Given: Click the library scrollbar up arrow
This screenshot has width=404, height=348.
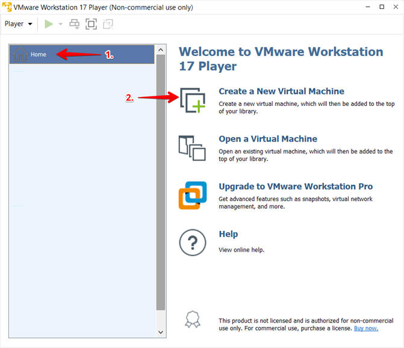Looking at the screenshot, I should pos(161,50).
